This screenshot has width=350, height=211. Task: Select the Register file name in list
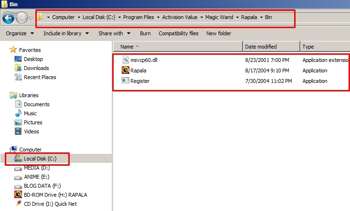[x=140, y=81]
